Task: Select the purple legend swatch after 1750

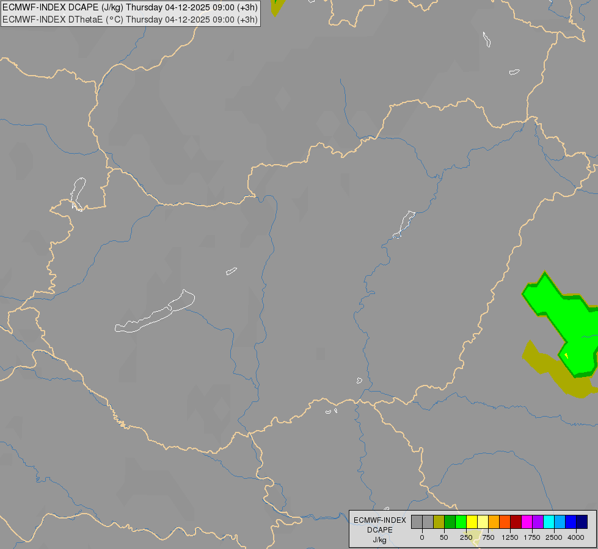Action: (538, 522)
